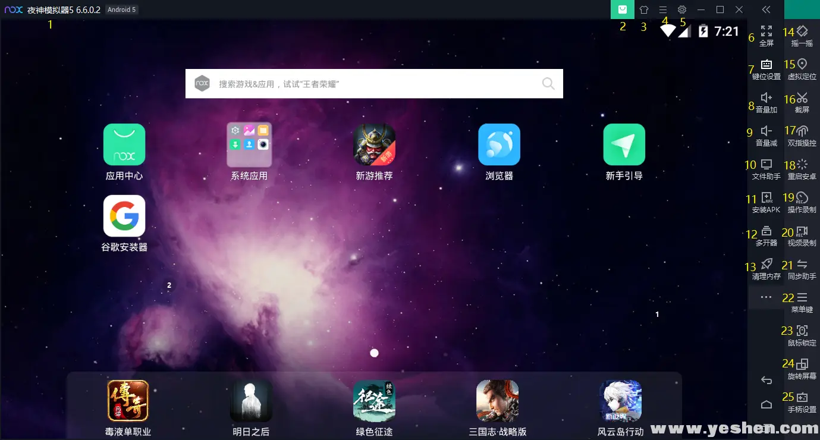Click the 全屏 fullscreen icon

coord(766,32)
